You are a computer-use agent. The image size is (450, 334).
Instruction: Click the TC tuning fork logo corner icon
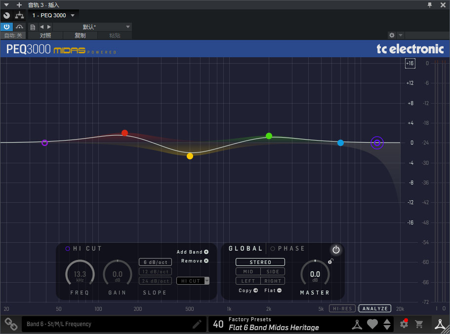click(440, 324)
